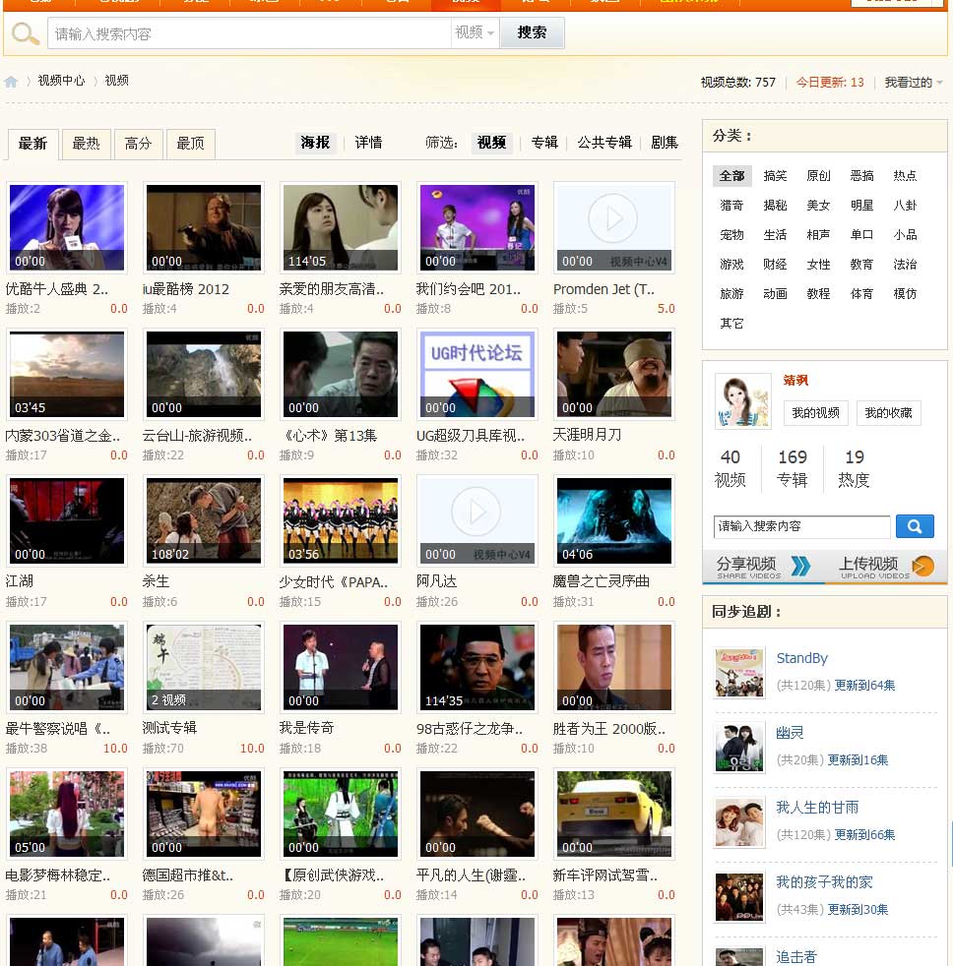Select the 原创 category
This screenshot has width=953, height=966.
coord(818,176)
